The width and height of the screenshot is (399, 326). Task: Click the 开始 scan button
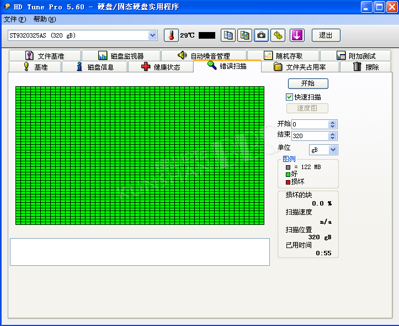click(308, 83)
